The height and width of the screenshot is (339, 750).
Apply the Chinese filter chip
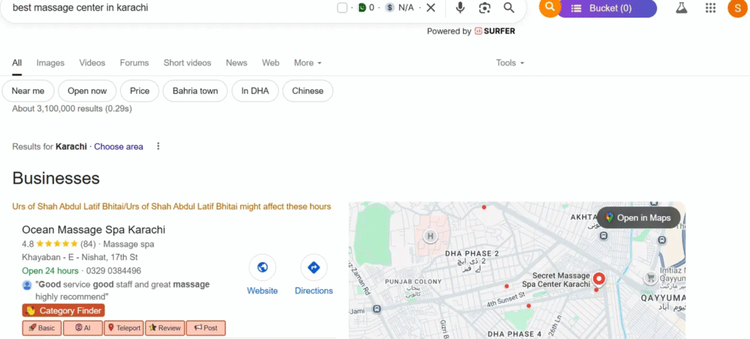coord(308,91)
